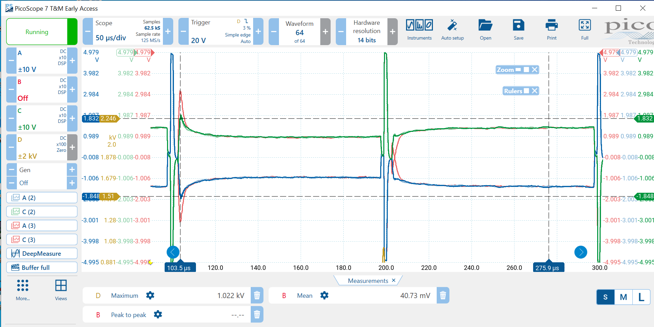Click the Print icon

point(551,26)
